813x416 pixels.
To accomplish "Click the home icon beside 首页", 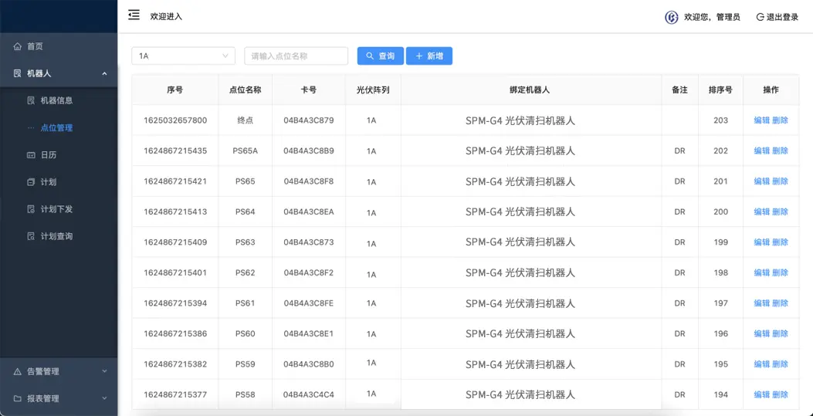I will pos(18,46).
